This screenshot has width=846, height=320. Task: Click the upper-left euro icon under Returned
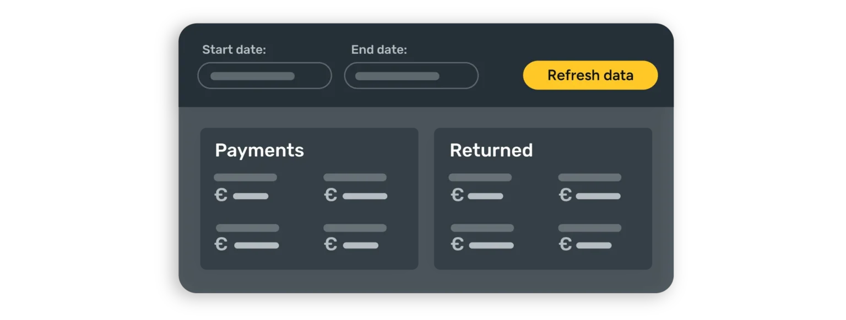click(x=457, y=195)
